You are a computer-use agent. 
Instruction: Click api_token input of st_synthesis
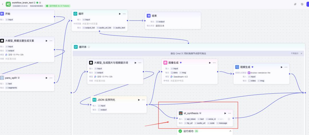tap(190, 119)
